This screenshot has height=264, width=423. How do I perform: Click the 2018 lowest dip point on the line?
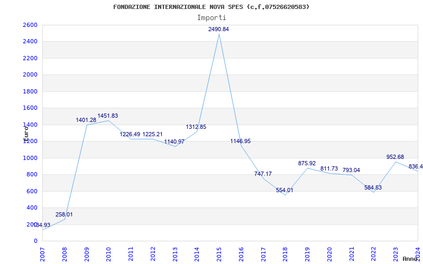[x=286, y=195]
